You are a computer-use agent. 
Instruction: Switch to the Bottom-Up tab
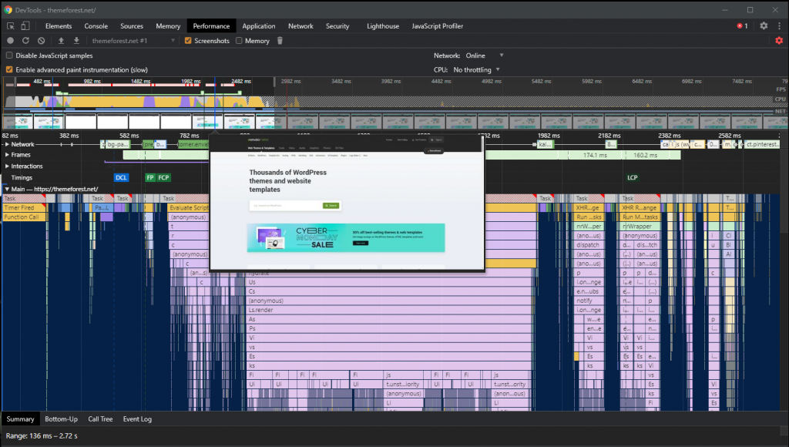click(x=61, y=418)
